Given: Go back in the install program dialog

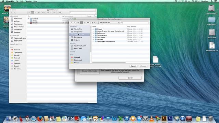Looking at the screenshot, I should pyautogui.click(x=72, y=23).
